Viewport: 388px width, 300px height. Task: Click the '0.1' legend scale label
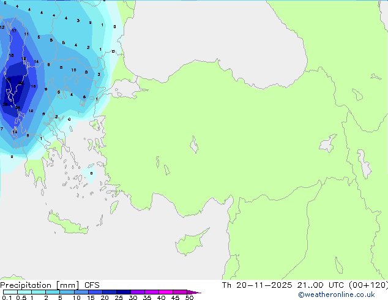7,298
